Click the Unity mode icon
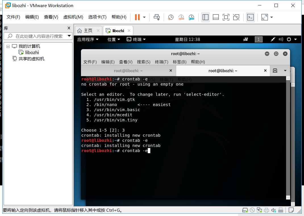304x216 pixels. coord(236,17)
